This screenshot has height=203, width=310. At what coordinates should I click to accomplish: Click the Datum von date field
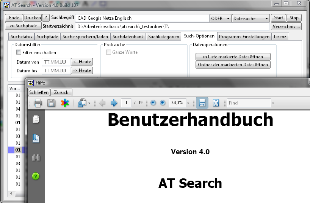pos(56,62)
